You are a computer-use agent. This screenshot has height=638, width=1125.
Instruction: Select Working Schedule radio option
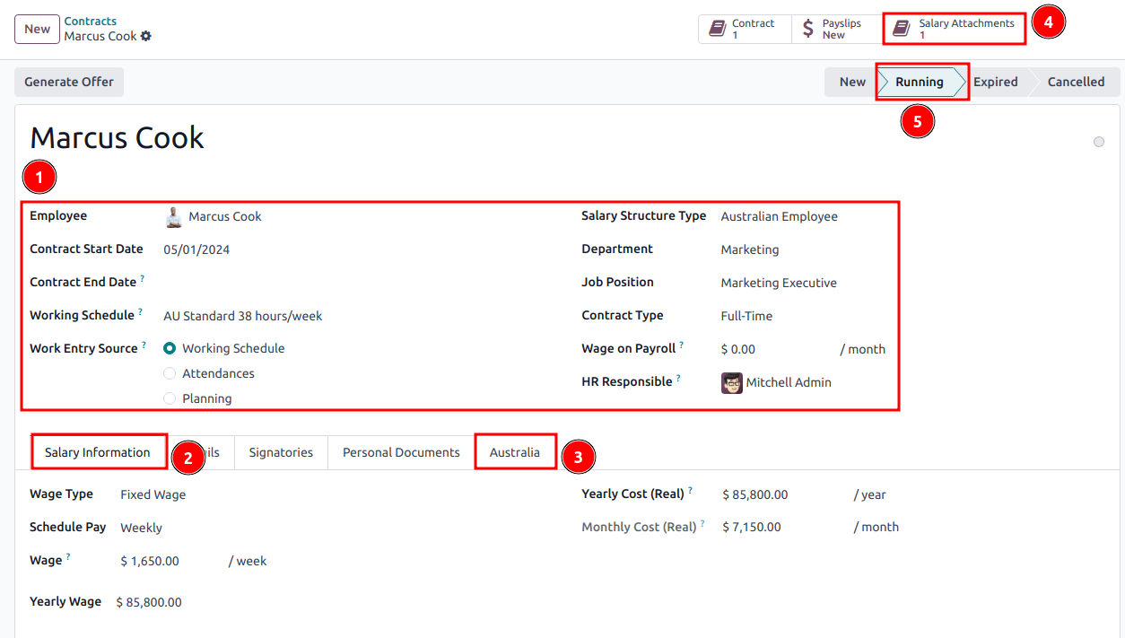(170, 348)
